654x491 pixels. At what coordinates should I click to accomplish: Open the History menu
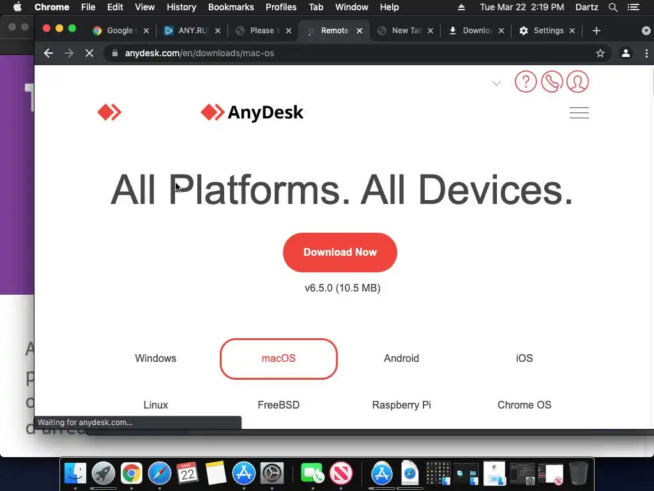click(181, 7)
